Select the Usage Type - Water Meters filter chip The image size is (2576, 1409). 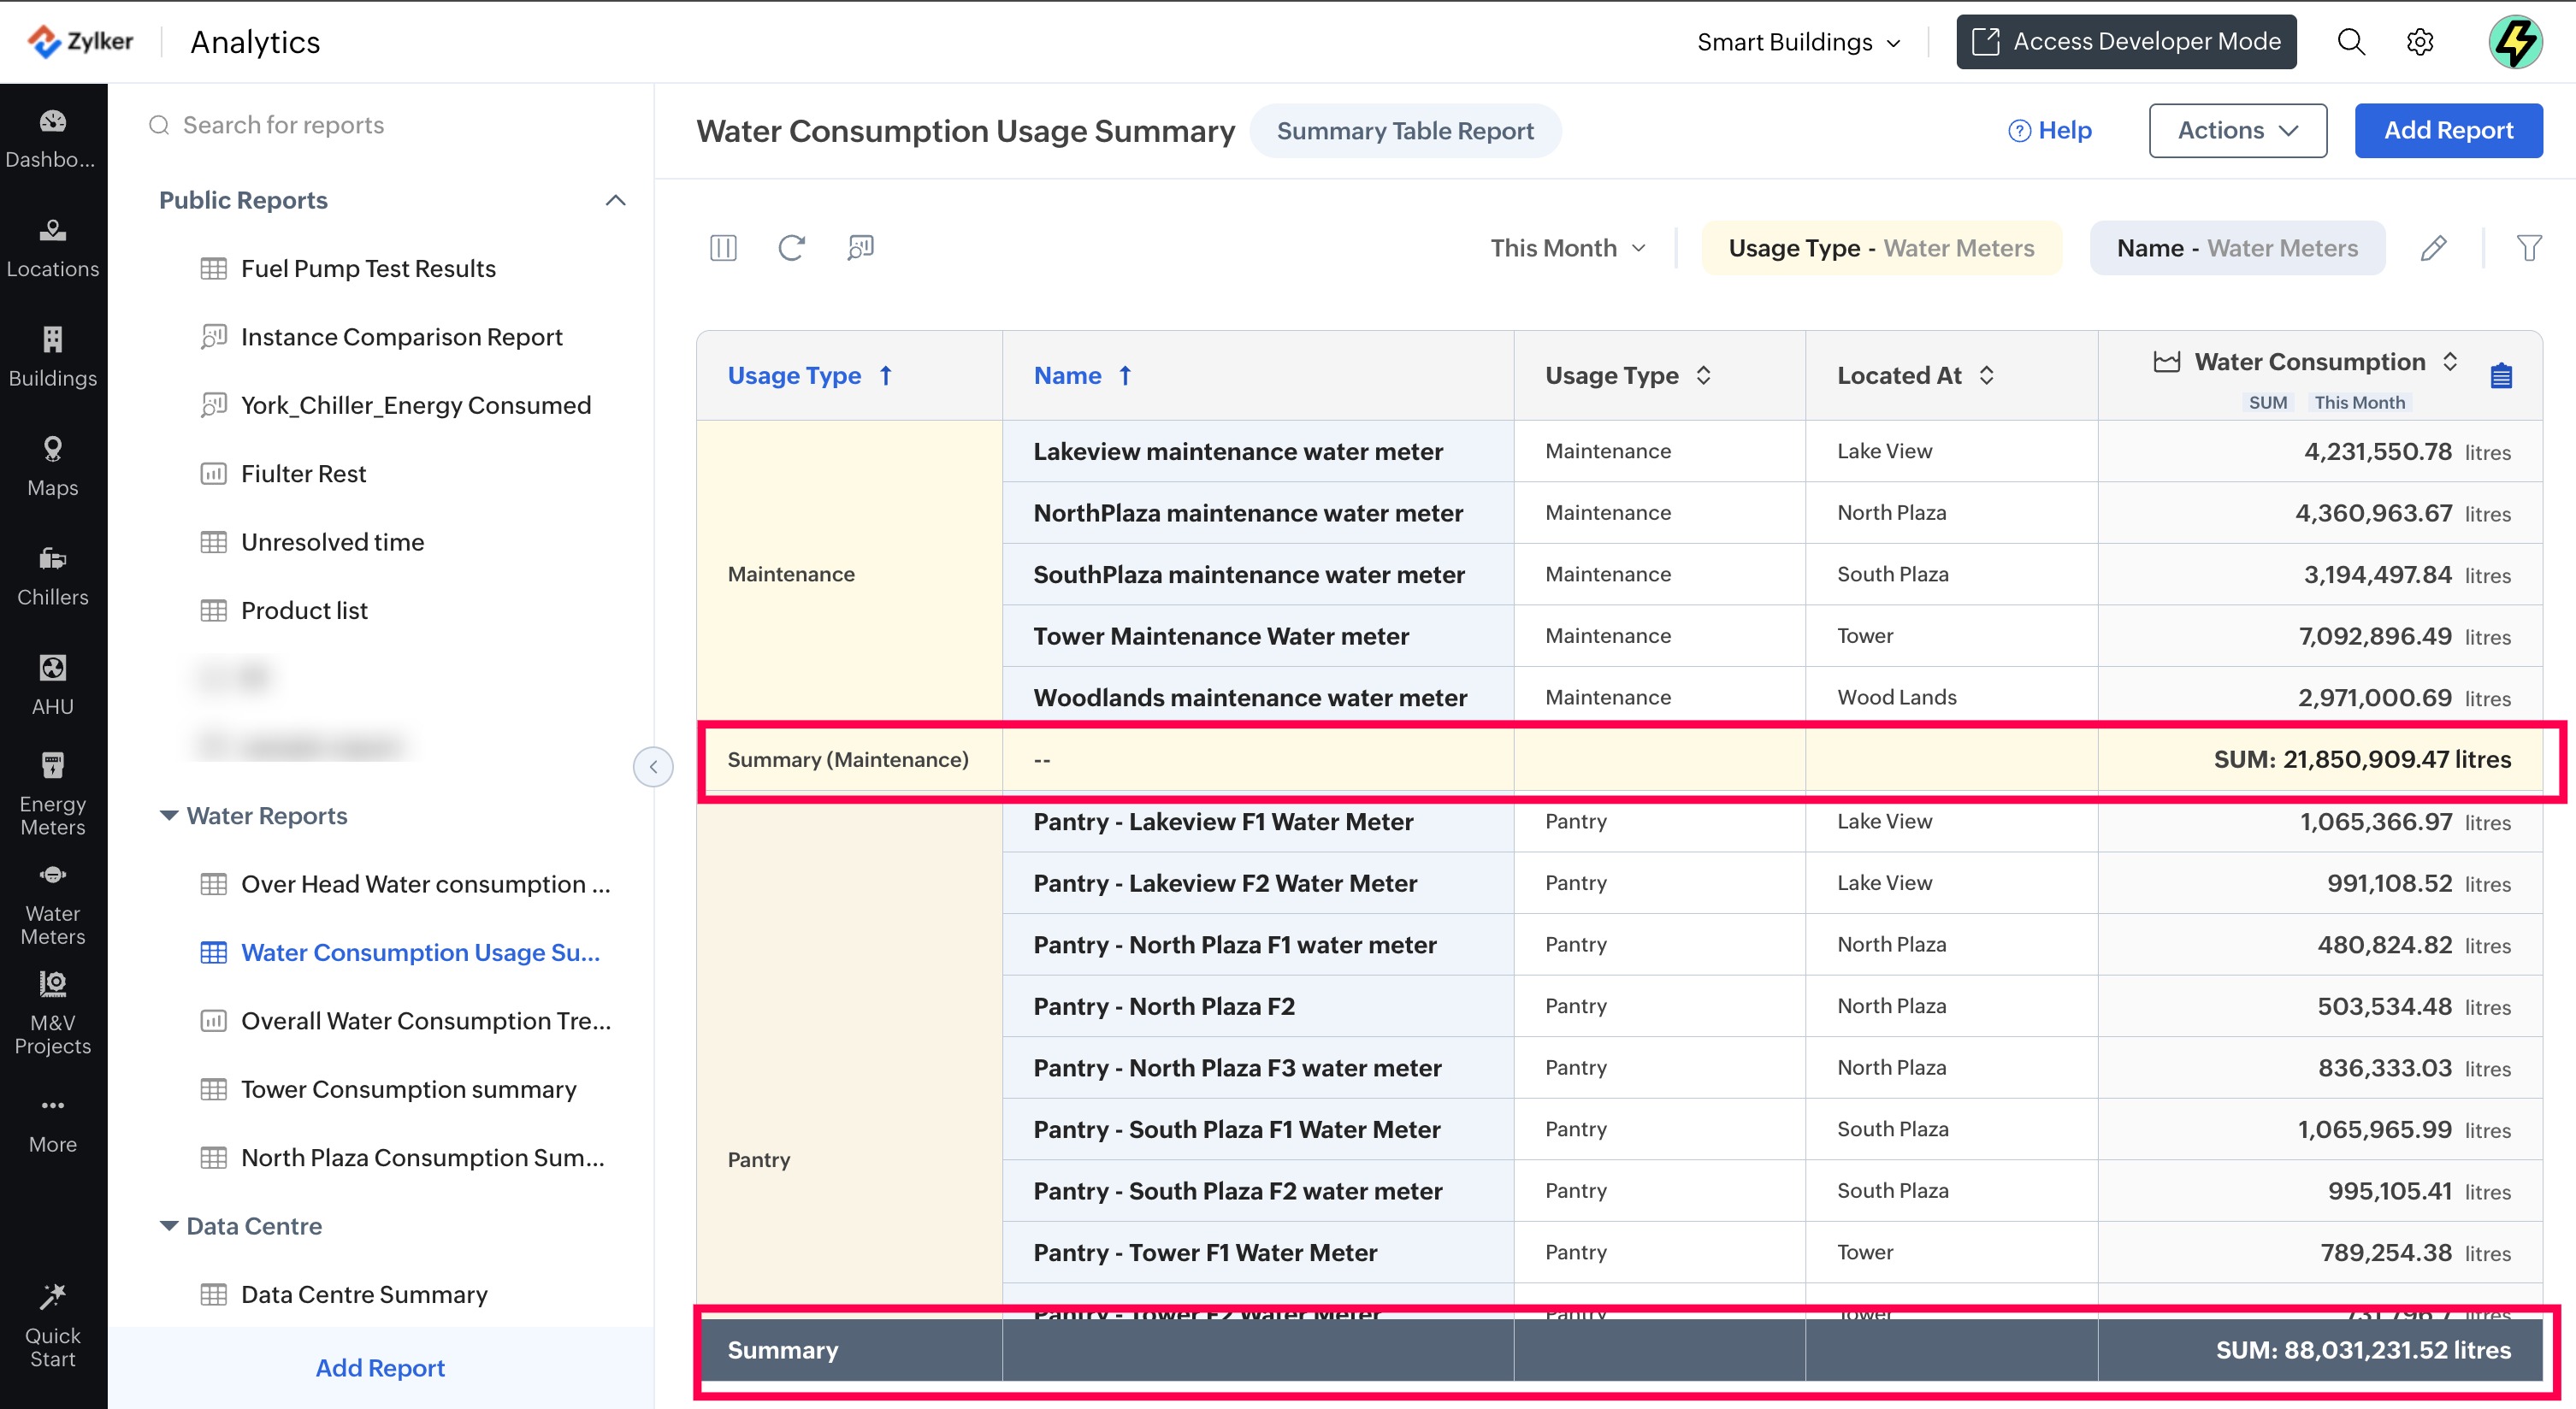1881,248
